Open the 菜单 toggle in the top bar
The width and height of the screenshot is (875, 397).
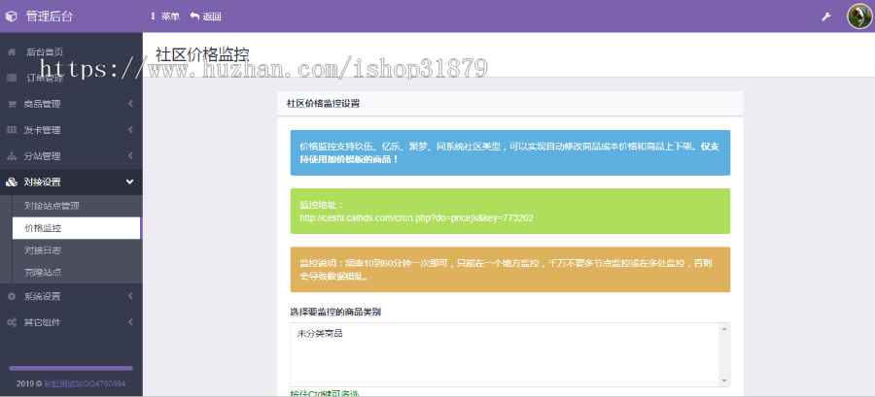pos(165,17)
